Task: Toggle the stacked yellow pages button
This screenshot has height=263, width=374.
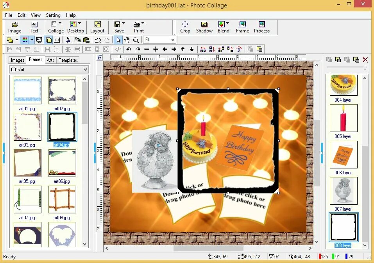Action: (48, 40)
